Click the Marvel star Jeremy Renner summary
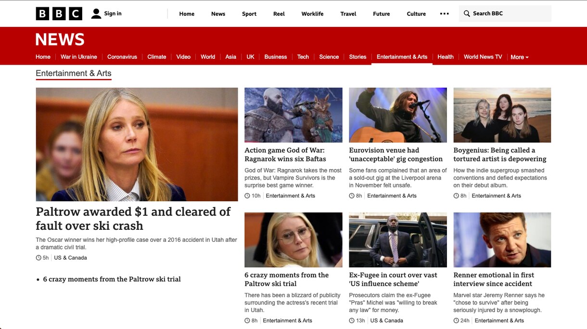The height and width of the screenshot is (329, 587). point(499,303)
